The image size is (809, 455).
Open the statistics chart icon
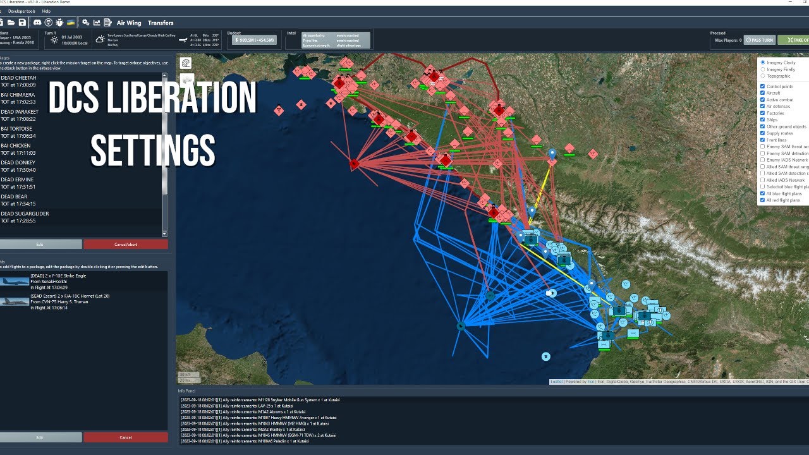[x=97, y=22]
